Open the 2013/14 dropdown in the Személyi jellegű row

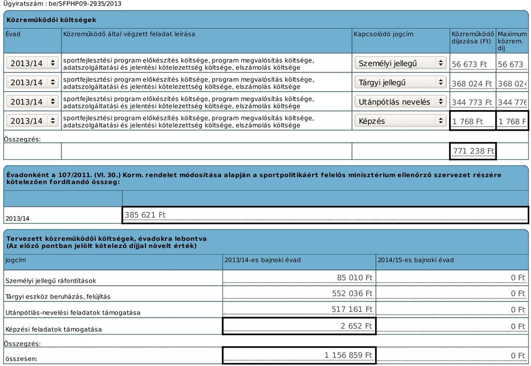click(33, 63)
